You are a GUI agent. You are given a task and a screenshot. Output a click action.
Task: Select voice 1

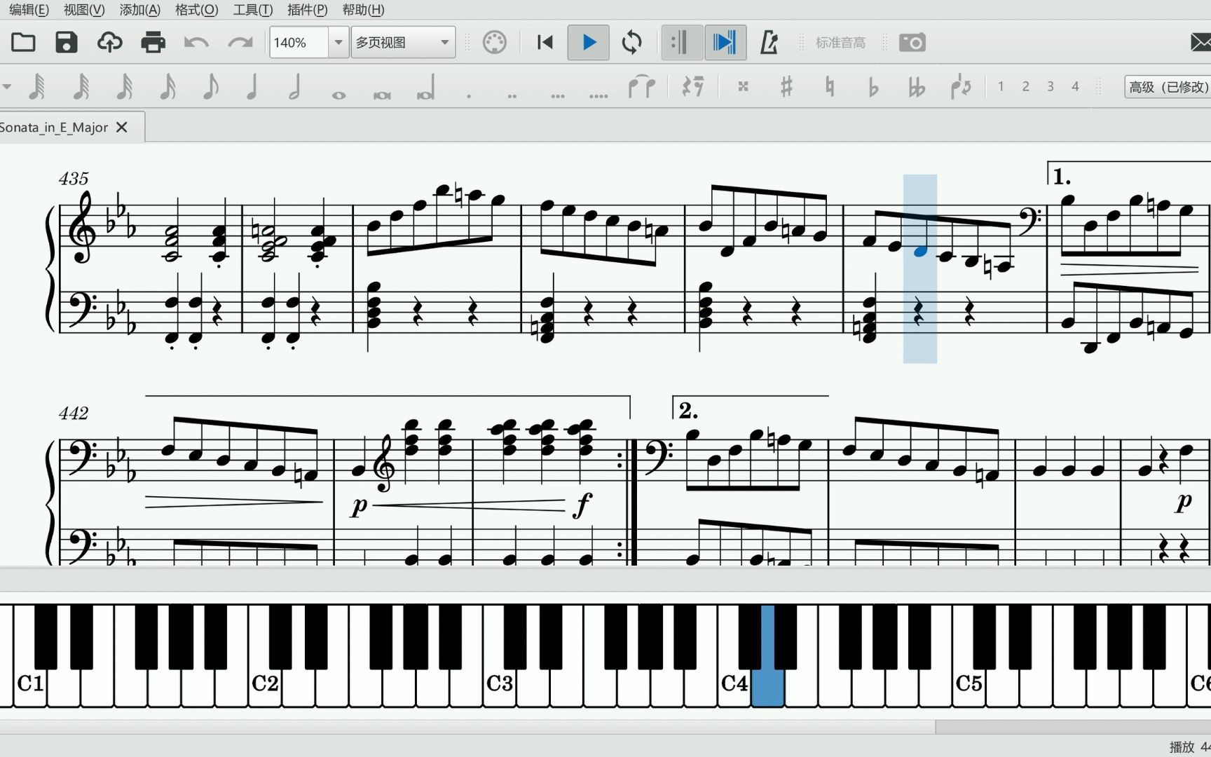point(1001,86)
